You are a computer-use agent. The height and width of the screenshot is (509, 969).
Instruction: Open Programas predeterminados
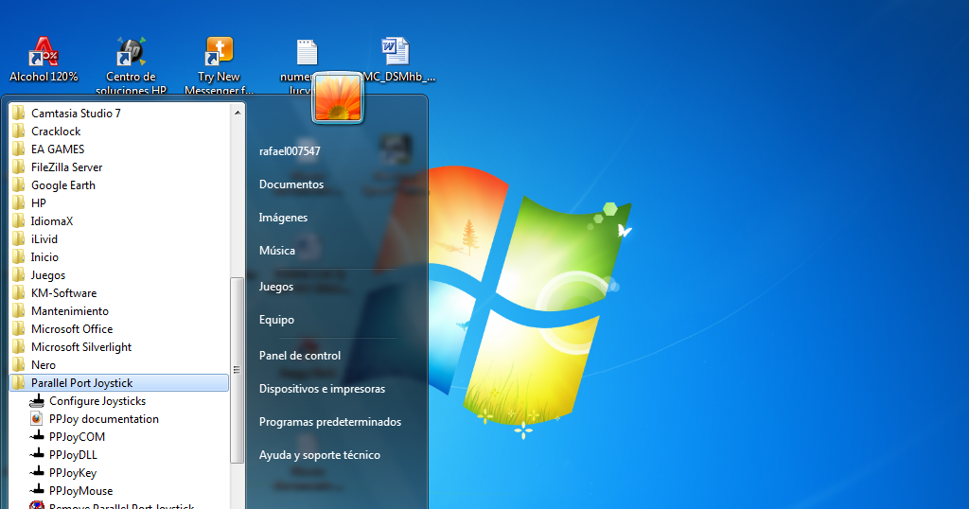click(330, 421)
